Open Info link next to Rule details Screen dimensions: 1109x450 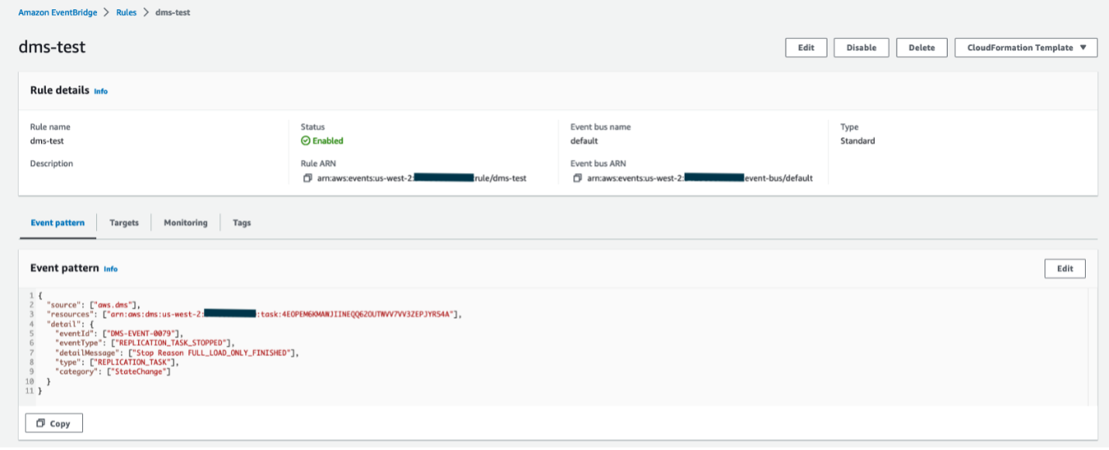pyautogui.click(x=101, y=92)
